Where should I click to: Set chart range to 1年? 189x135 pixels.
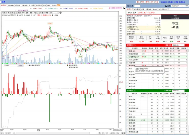coord(114,133)
